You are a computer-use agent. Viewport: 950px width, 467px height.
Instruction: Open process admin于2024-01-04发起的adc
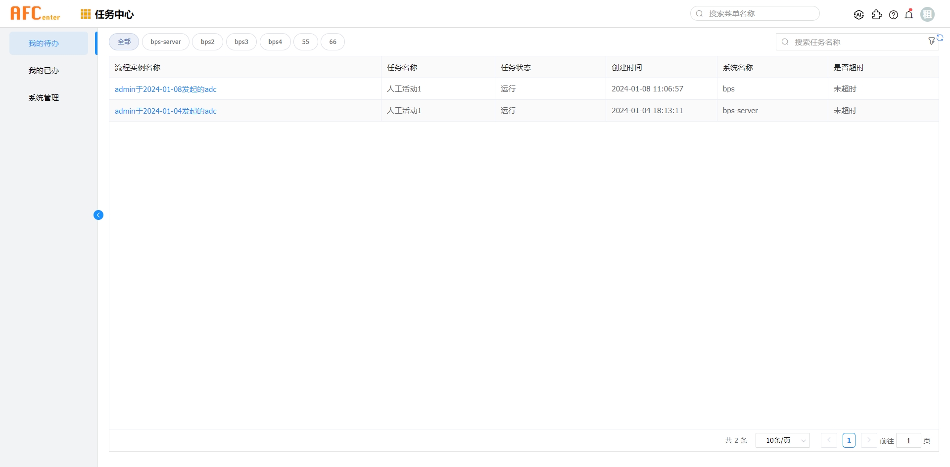pyautogui.click(x=165, y=111)
